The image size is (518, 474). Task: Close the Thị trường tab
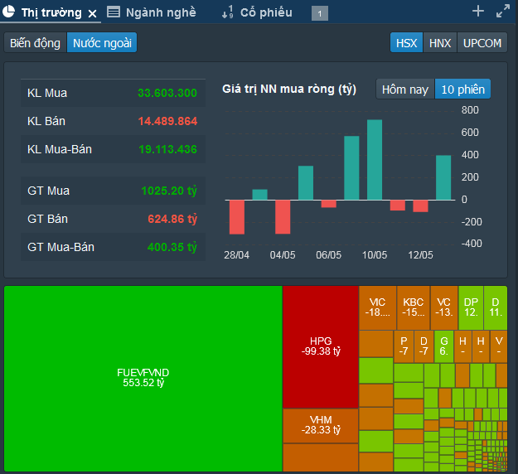click(x=93, y=13)
